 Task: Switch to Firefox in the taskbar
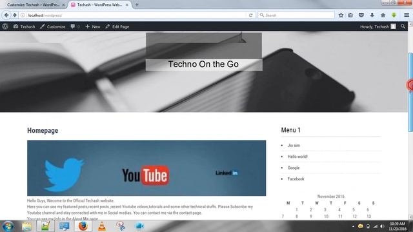coord(83,226)
